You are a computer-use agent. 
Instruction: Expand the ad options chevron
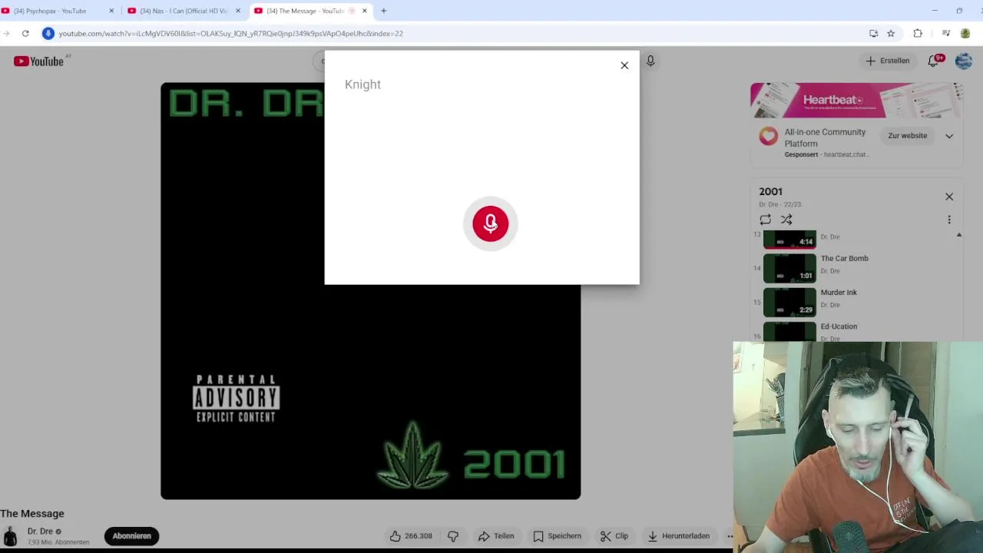pos(949,136)
